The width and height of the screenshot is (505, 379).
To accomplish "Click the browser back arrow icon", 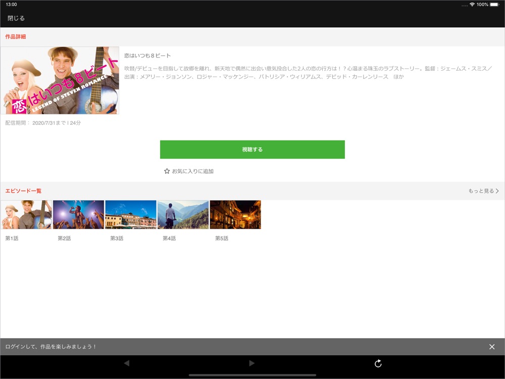I will pos(127,363).
